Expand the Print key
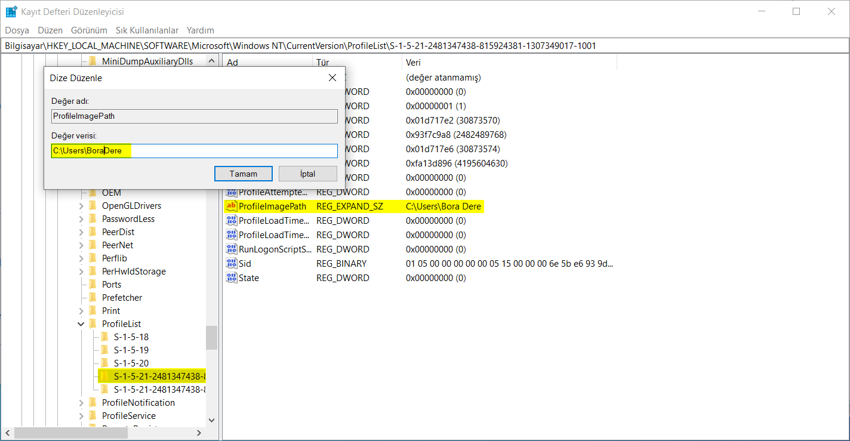Viewport: 850px width, 441px height. pos(81,311)
